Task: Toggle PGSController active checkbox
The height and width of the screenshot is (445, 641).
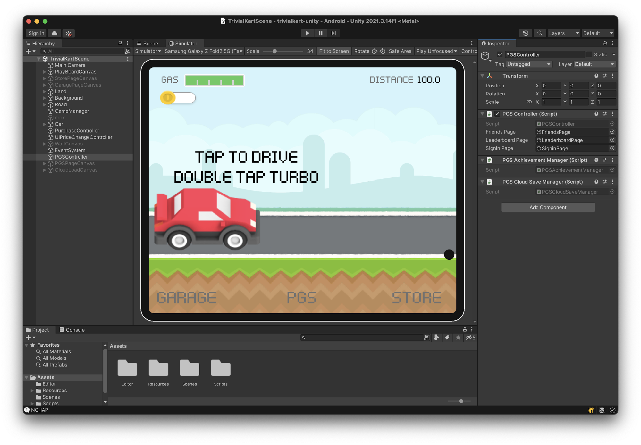Action: click(x=499, y=54)
